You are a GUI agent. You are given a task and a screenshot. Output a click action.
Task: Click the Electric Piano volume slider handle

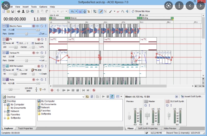[38, 30]
